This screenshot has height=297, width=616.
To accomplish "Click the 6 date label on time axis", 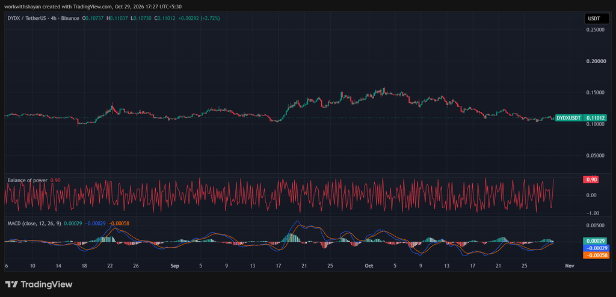I will tap(6, 266).
